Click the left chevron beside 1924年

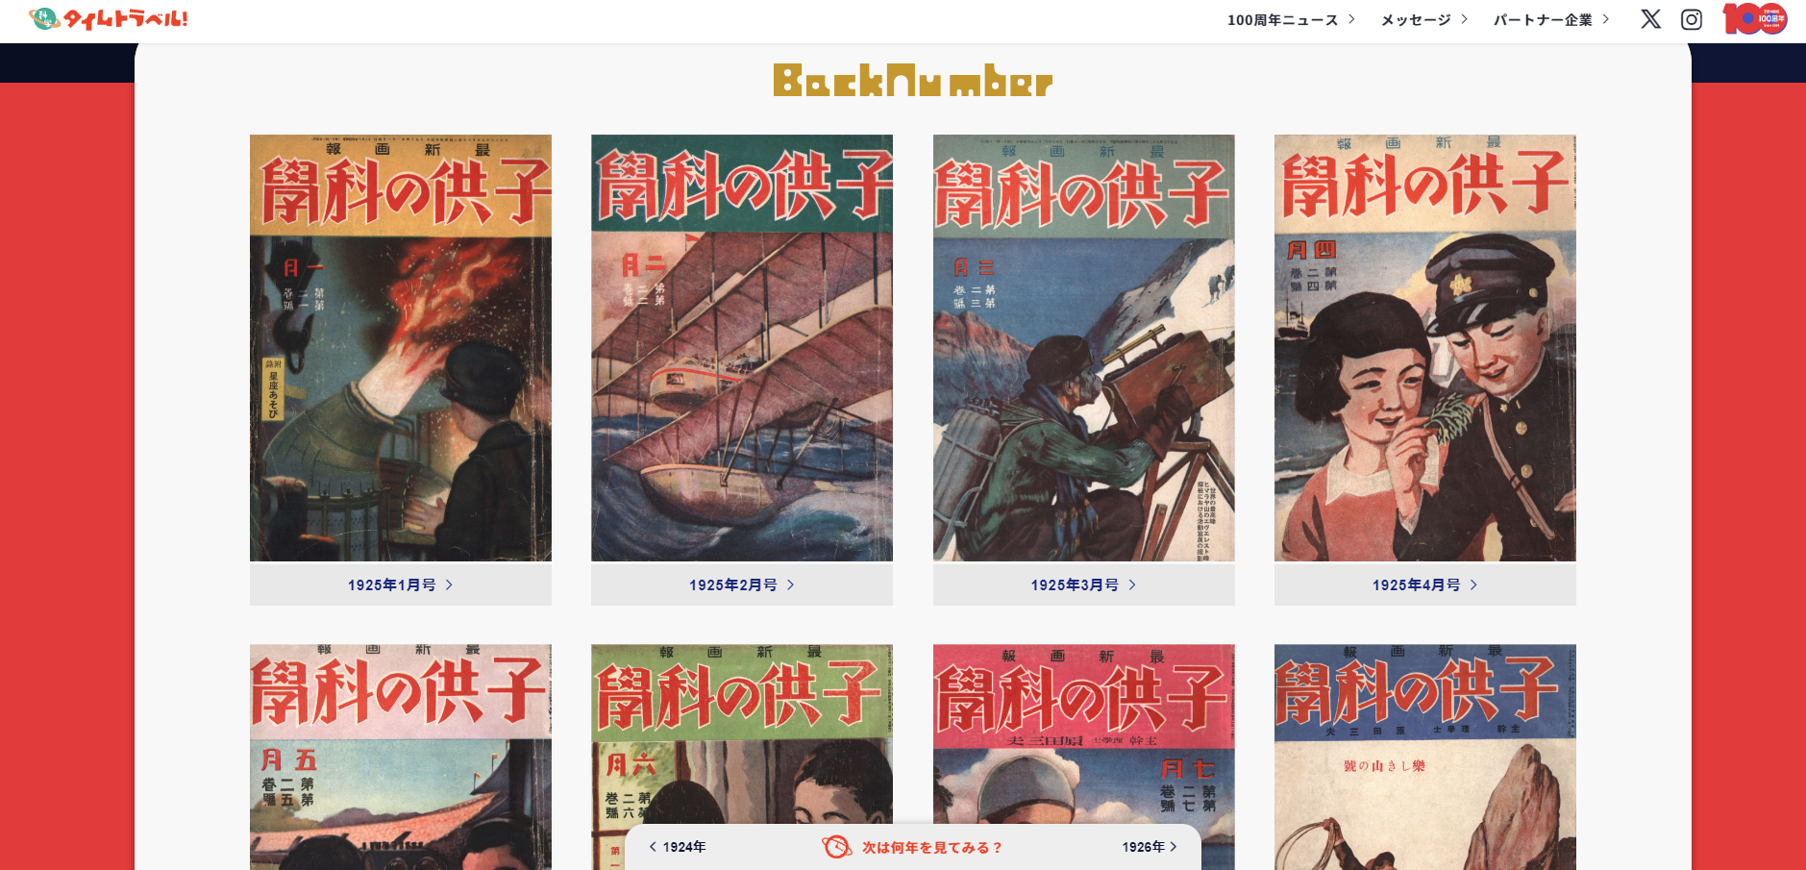pos(653,847)
